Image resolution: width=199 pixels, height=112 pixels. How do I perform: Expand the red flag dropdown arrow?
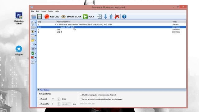click(36, 58)
